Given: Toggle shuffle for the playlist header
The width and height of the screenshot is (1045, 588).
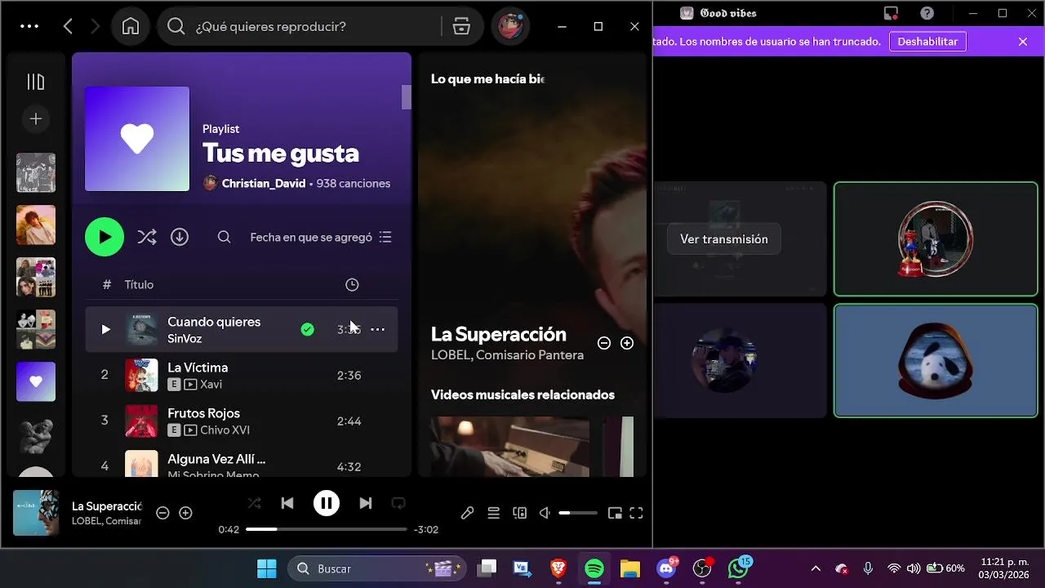Looking at the screenshot, I should pos(147,237).
